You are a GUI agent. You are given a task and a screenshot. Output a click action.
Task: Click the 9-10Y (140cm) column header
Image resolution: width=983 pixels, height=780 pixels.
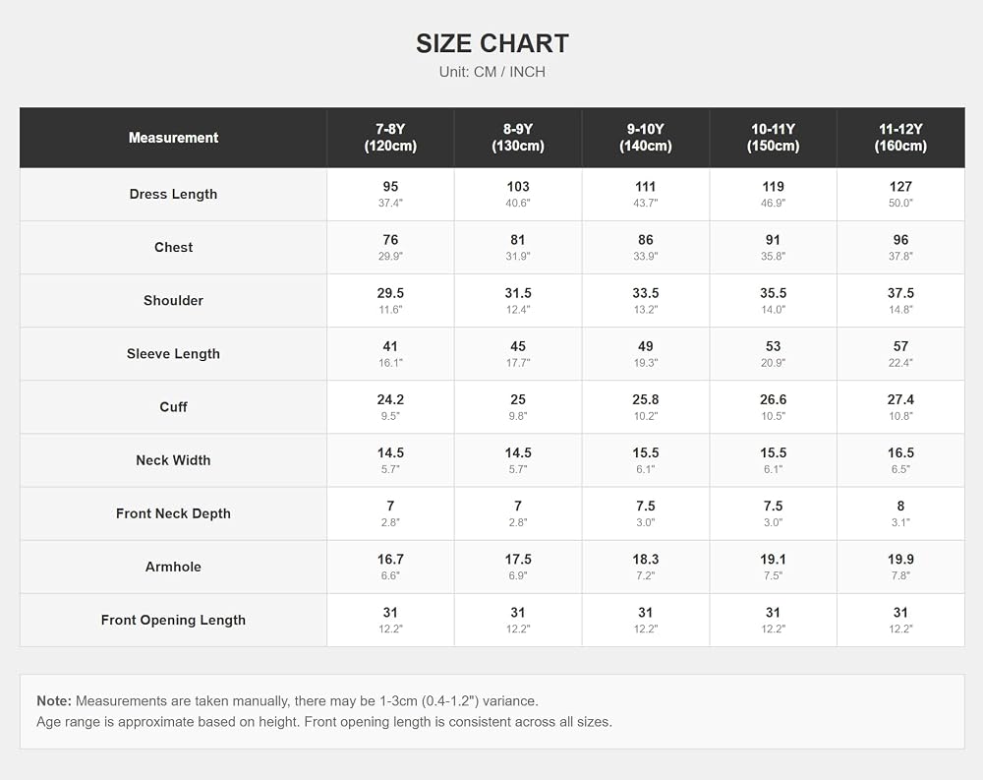[x=646, y=138]
